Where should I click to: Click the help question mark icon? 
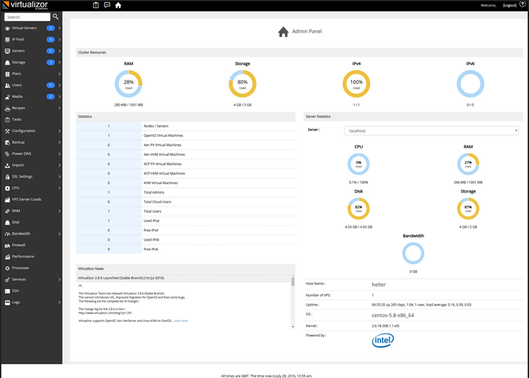pos(522,5)
